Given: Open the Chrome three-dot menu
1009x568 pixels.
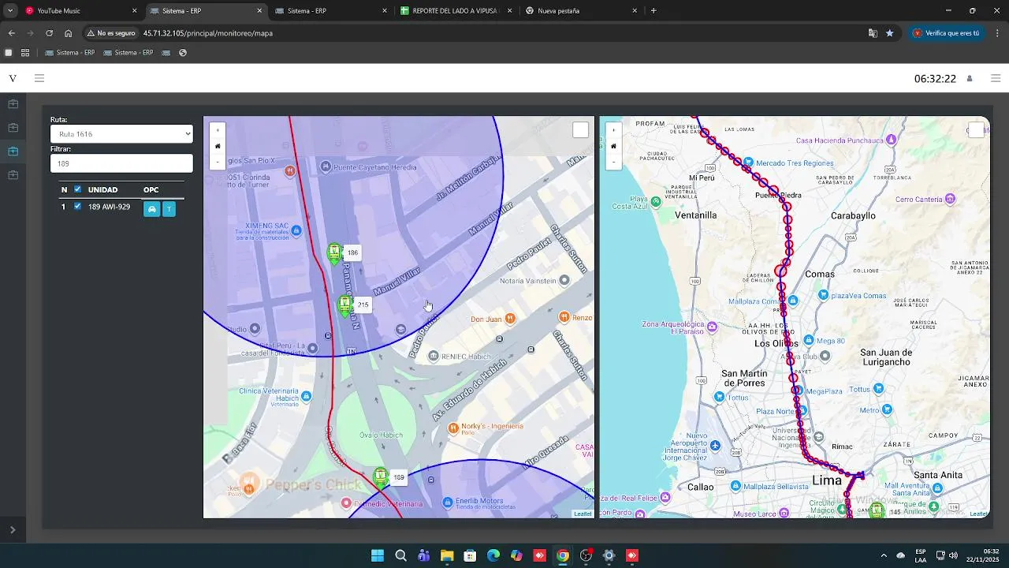Looking at the screenshot, I should tap(998, 33).
